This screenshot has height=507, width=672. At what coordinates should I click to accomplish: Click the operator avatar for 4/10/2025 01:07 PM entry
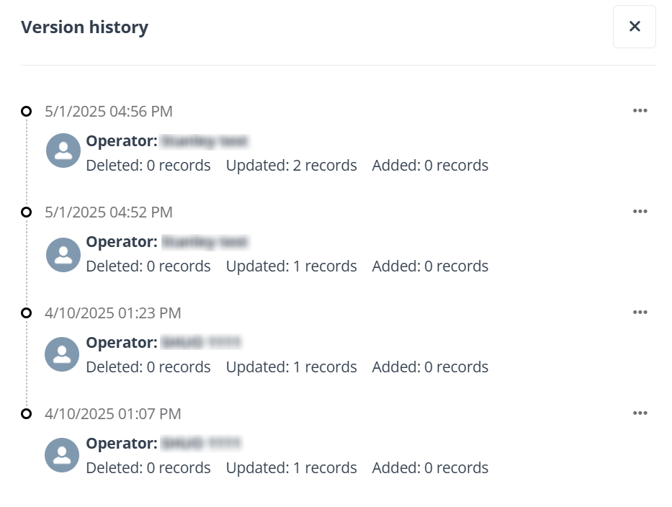coord(62,455)
